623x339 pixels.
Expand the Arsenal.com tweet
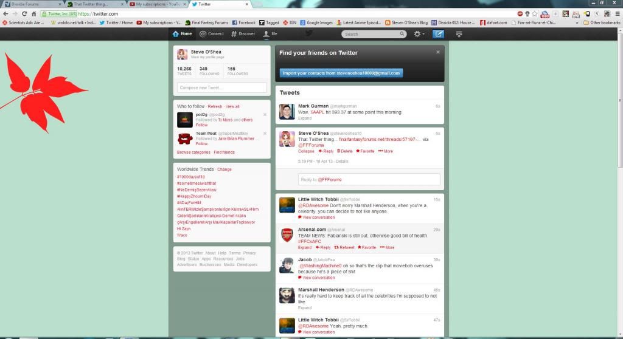[305, 247]
